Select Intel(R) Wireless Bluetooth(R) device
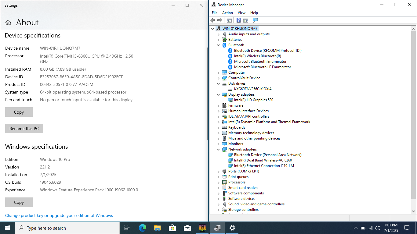 pos(257,56)
